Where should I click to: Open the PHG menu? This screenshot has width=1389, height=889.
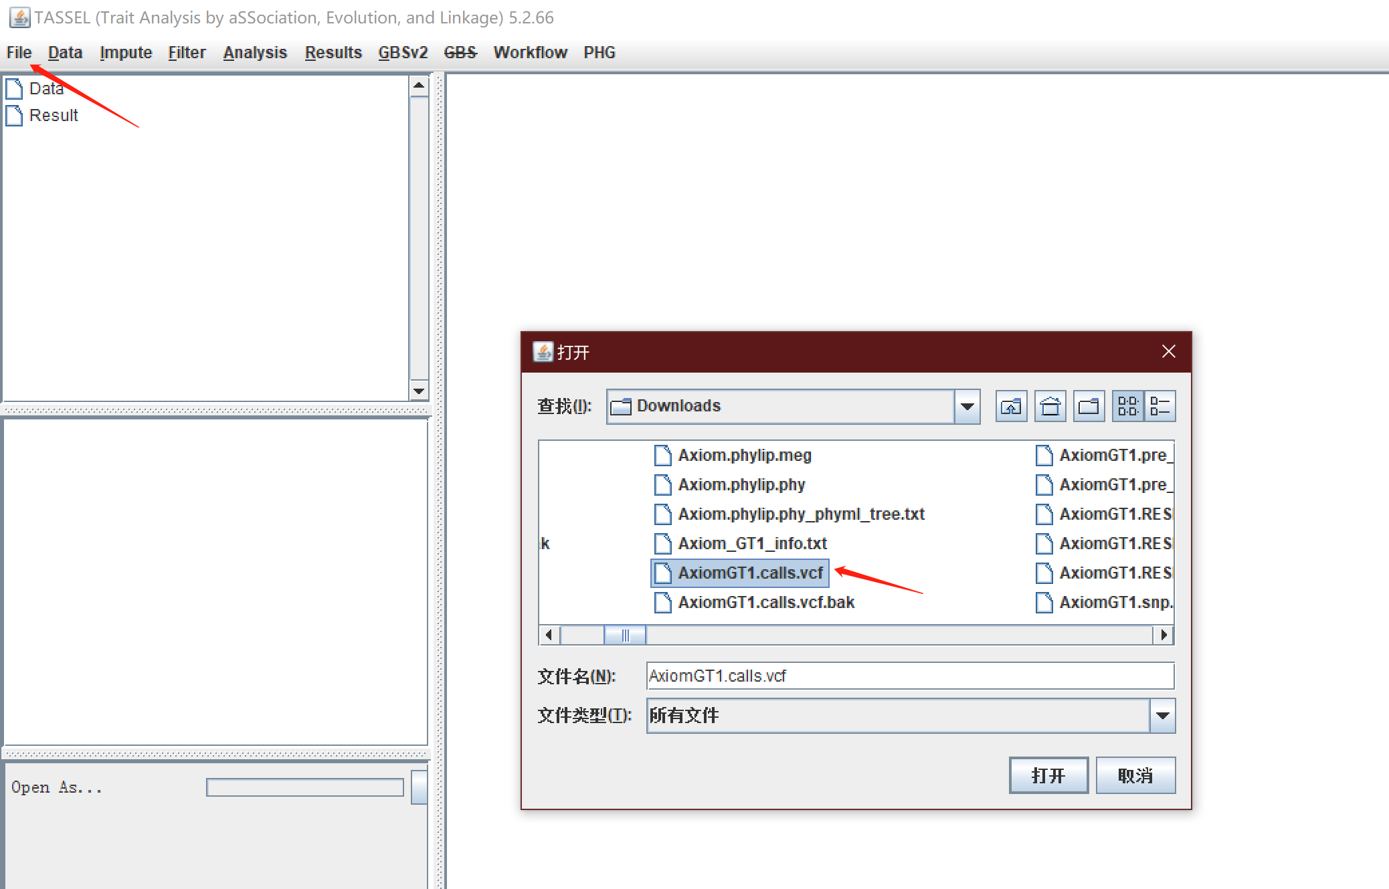pyautogui.click(x=599, y=52)
